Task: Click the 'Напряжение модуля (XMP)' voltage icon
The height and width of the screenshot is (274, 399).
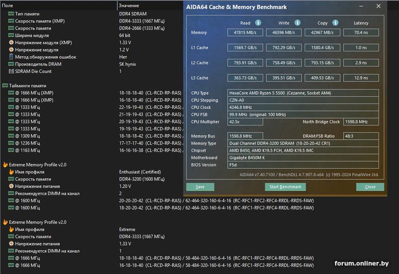Action: tap(11, 42)
